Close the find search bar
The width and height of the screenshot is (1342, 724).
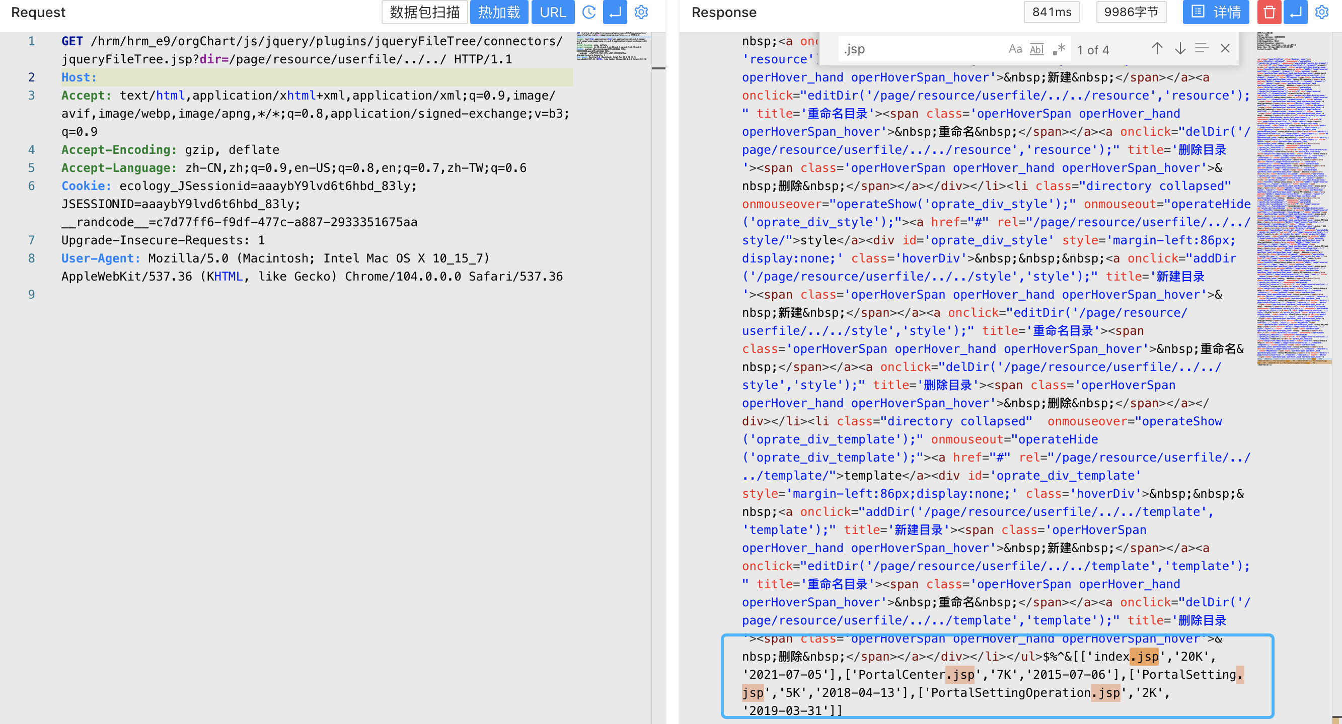(x=1225, y=49)
